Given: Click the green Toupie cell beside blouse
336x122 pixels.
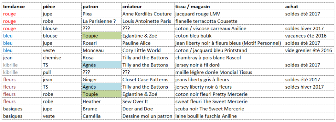Looking at the screenshot, I should click(x=101, y=36).
